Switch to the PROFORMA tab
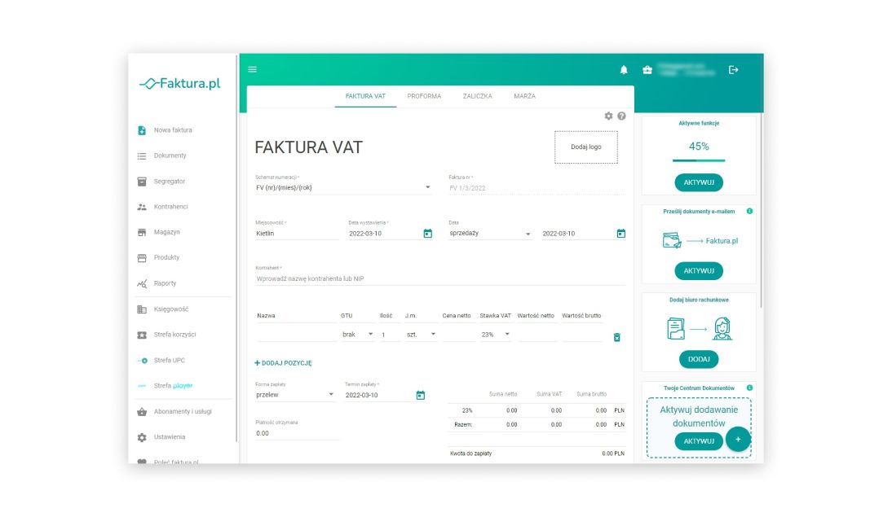 point(424,96)
